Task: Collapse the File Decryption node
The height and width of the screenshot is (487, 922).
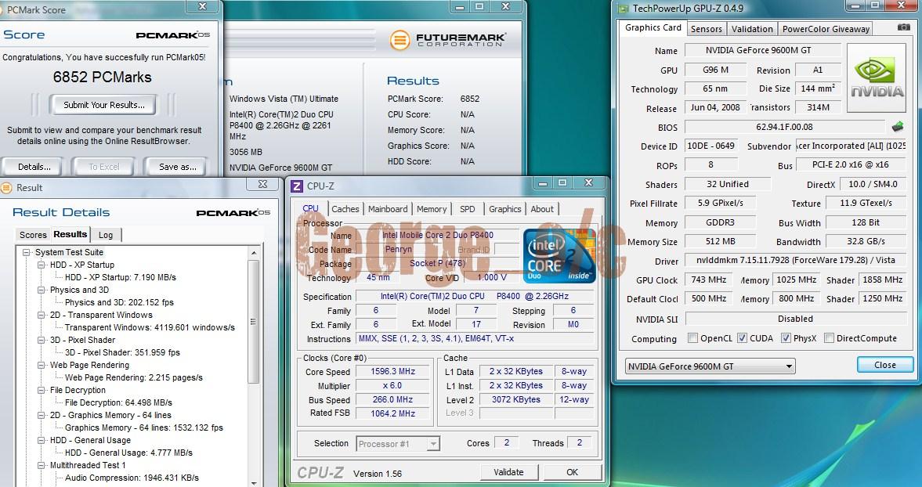Action: (42, 390)
